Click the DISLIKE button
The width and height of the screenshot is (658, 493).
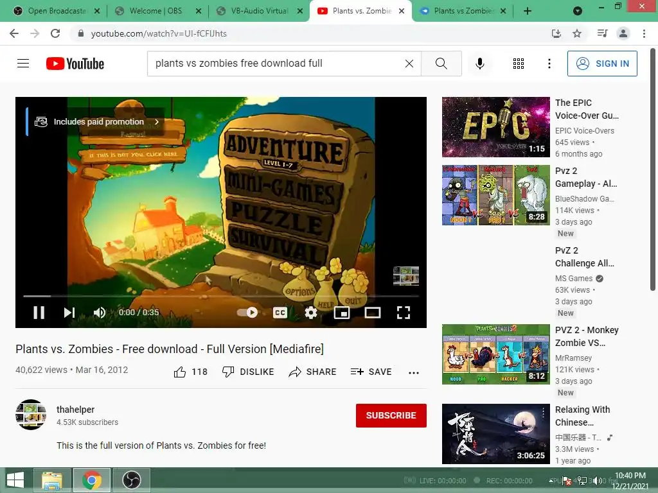(248, 372)
